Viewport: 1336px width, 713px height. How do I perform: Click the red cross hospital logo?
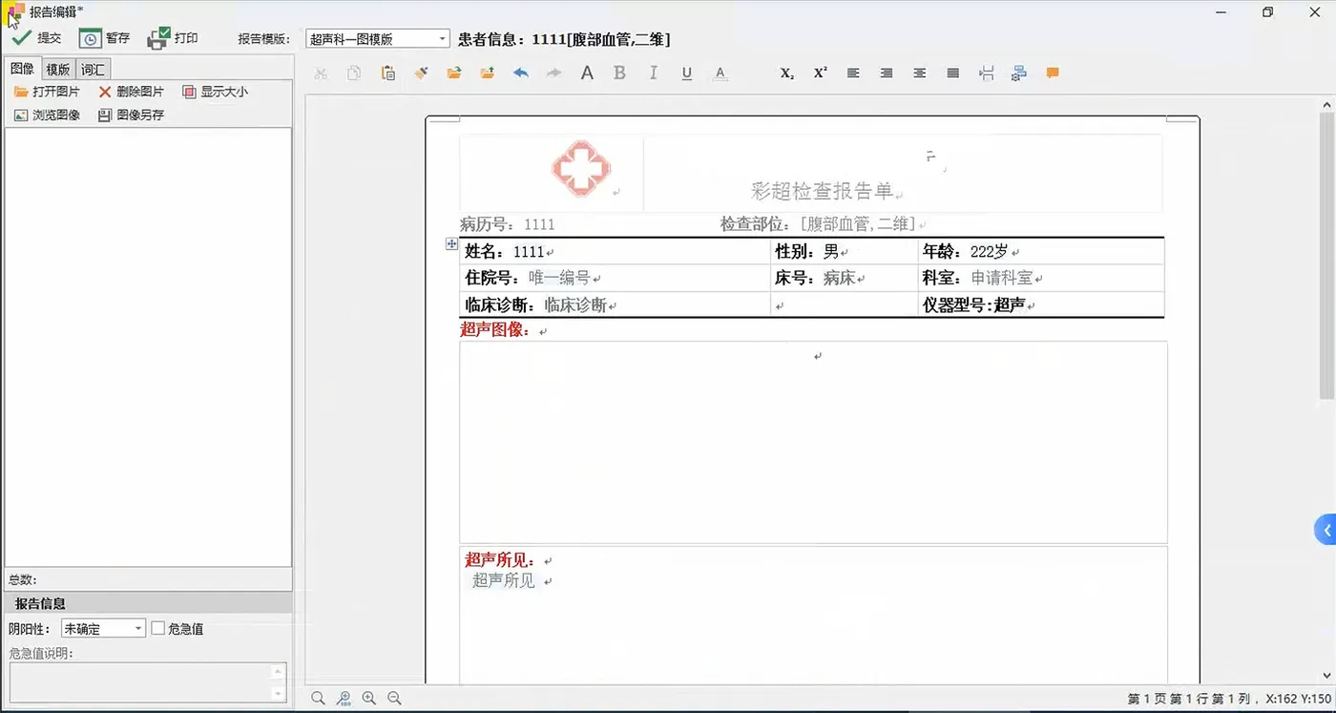click(x=580, y=169)
